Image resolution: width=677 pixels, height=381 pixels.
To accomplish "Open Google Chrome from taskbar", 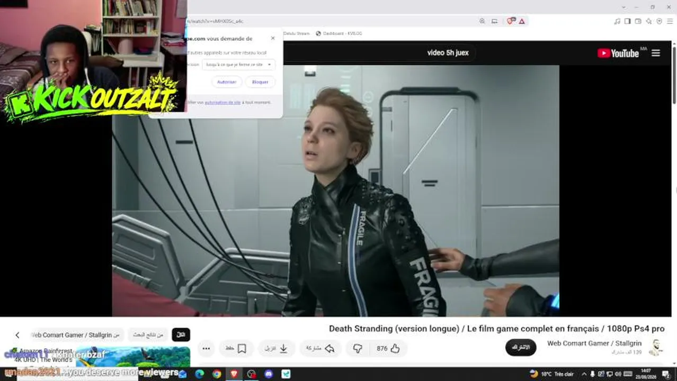I will (x=217, y=374).
